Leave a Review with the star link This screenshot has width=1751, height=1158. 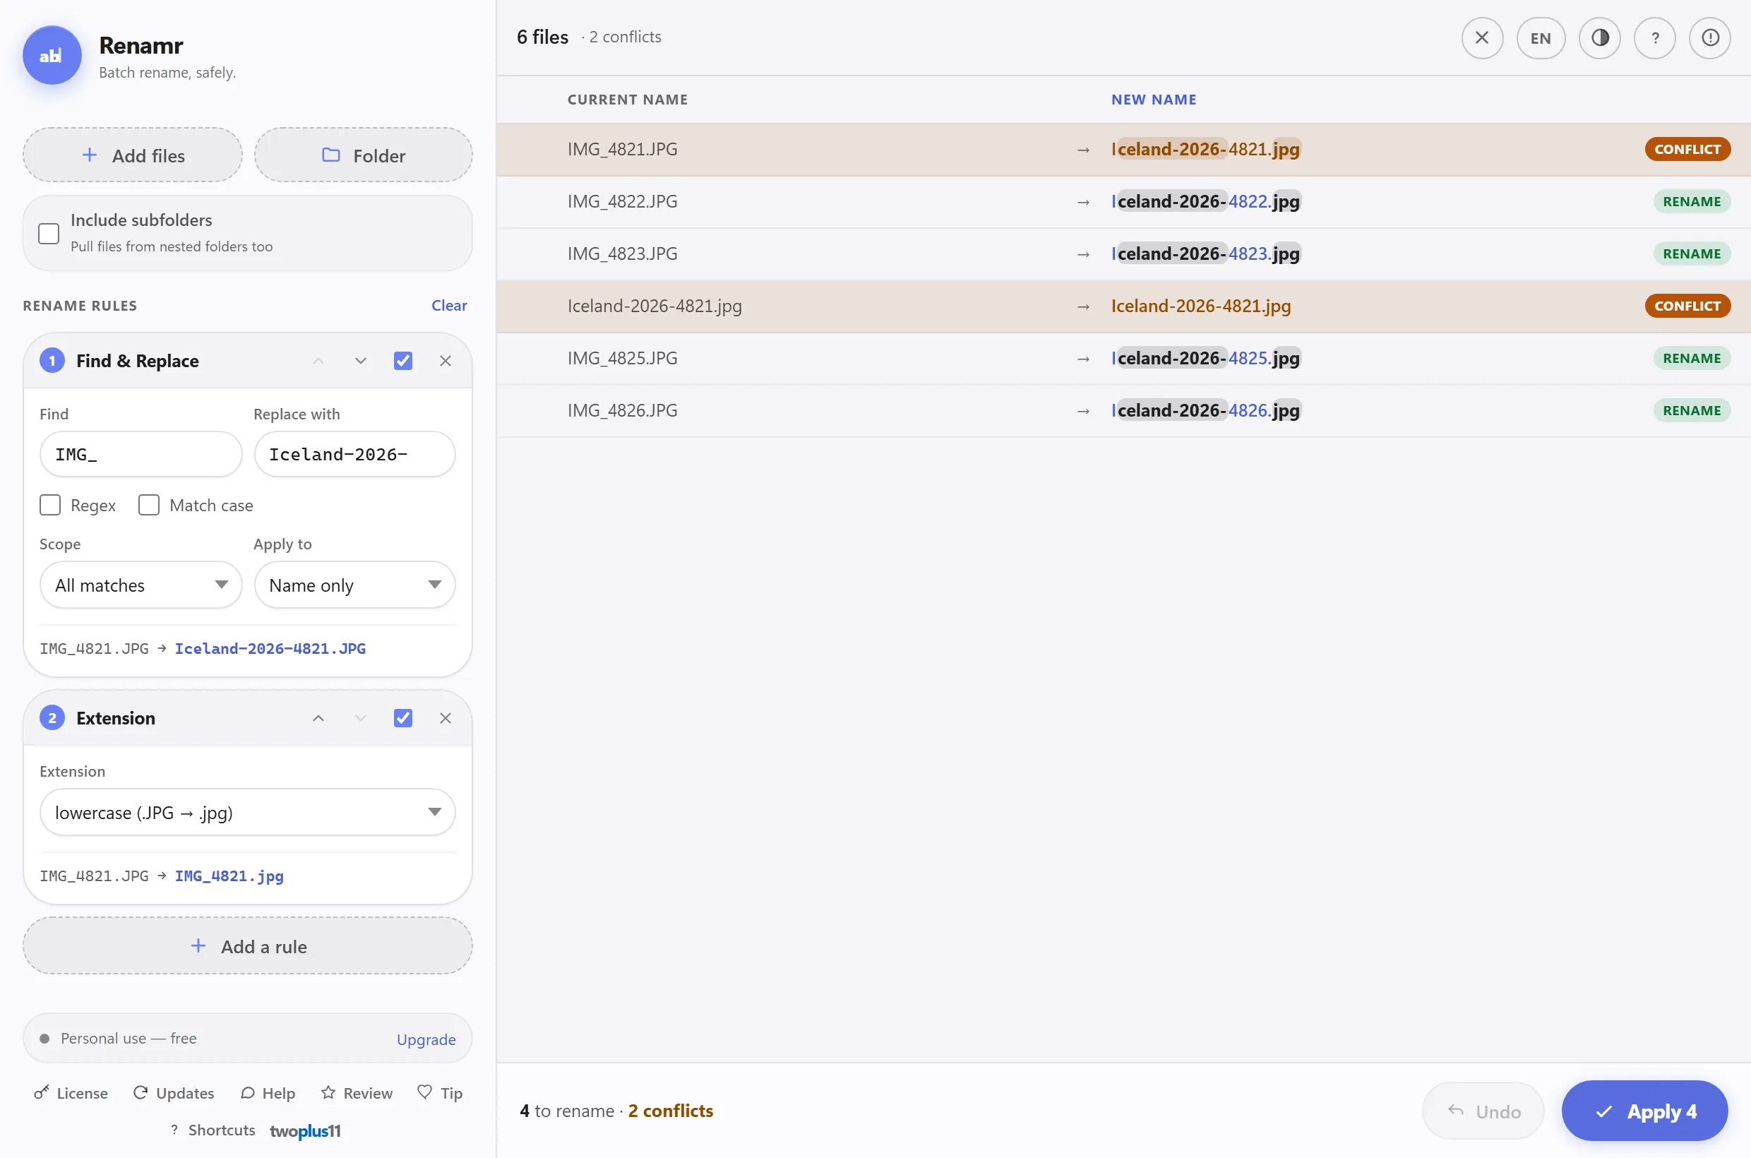357,1093
